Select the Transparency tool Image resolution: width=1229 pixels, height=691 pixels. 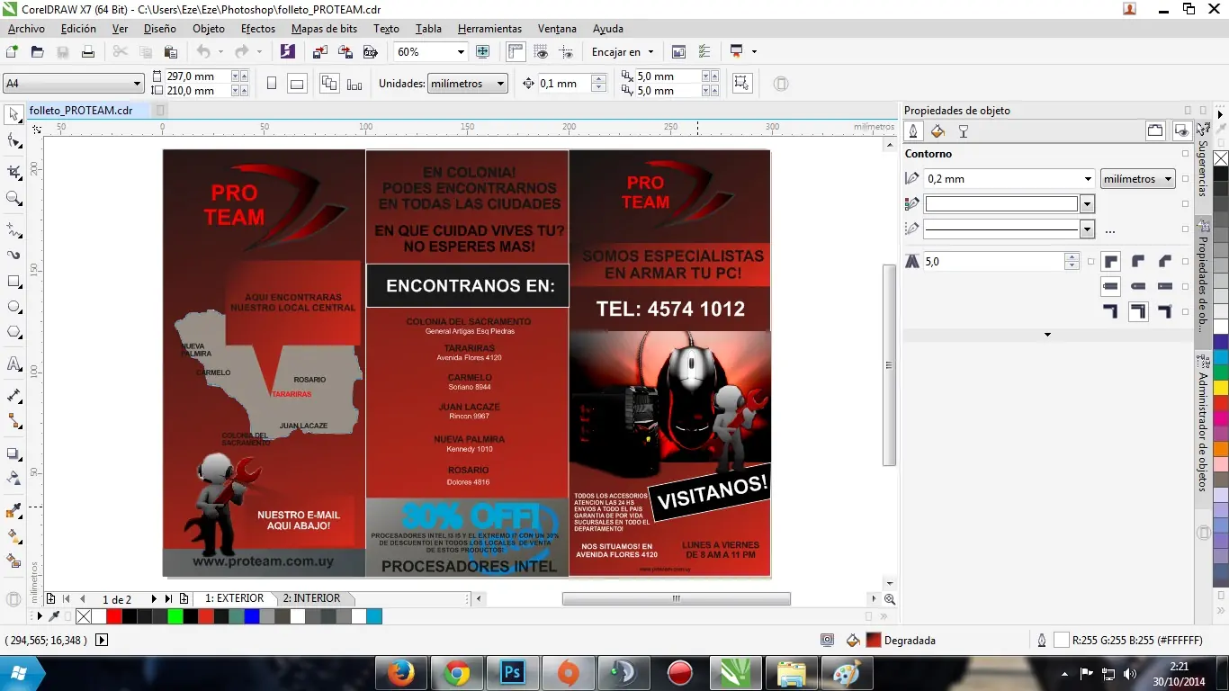[x=13, y=479]
